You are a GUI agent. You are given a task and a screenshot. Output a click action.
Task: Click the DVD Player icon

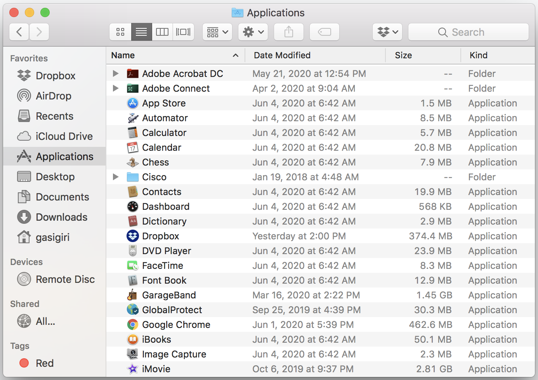133,251
